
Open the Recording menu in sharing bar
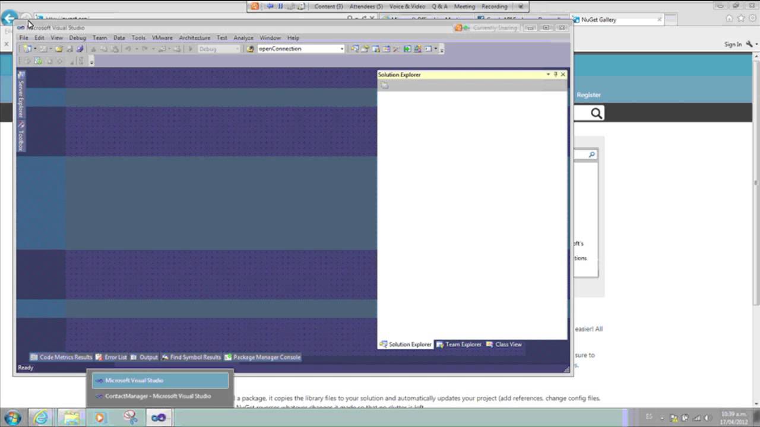495,7
